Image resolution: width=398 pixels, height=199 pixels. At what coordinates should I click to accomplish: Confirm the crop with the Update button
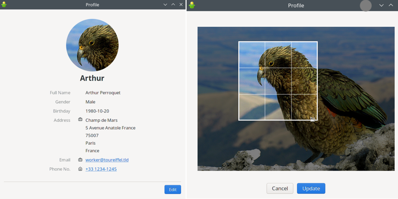[311, 189]
